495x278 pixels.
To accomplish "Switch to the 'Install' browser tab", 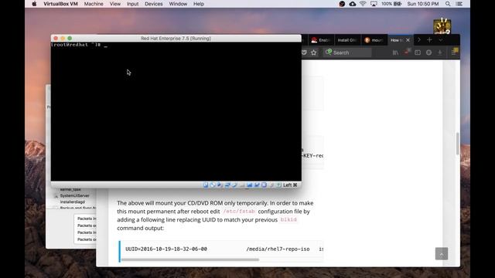I will click(347, 40).
